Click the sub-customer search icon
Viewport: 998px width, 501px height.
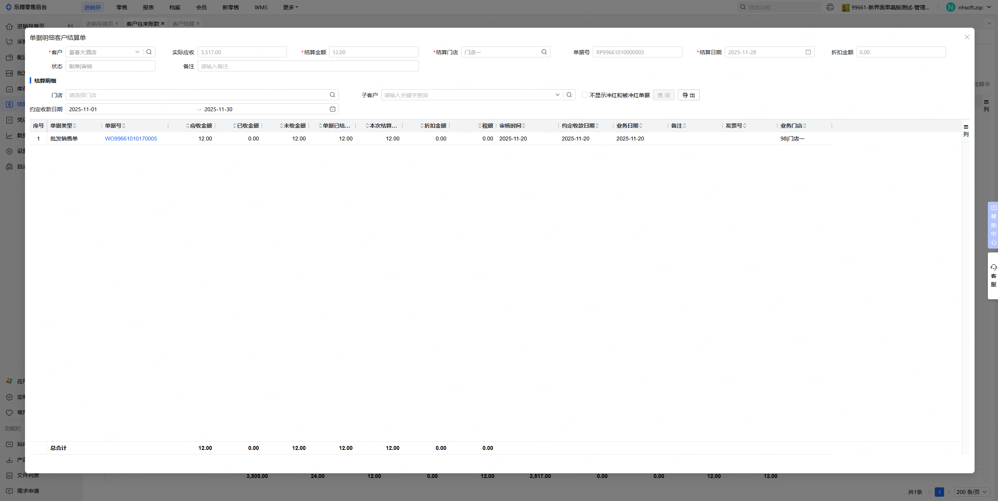coord(569,95)
